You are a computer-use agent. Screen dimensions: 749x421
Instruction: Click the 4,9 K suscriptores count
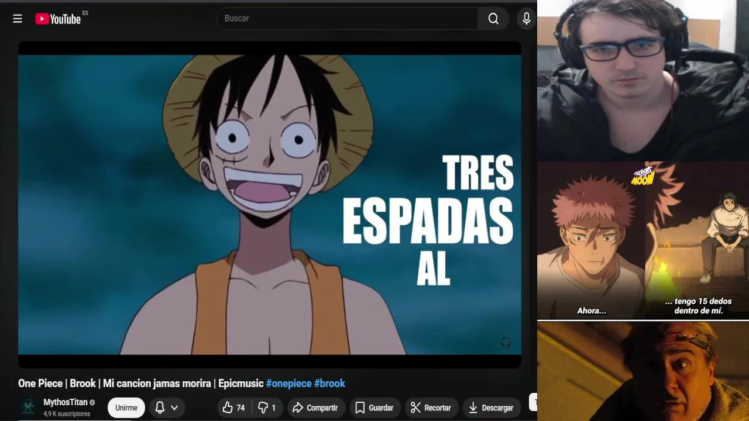click(x=67, y=414)
